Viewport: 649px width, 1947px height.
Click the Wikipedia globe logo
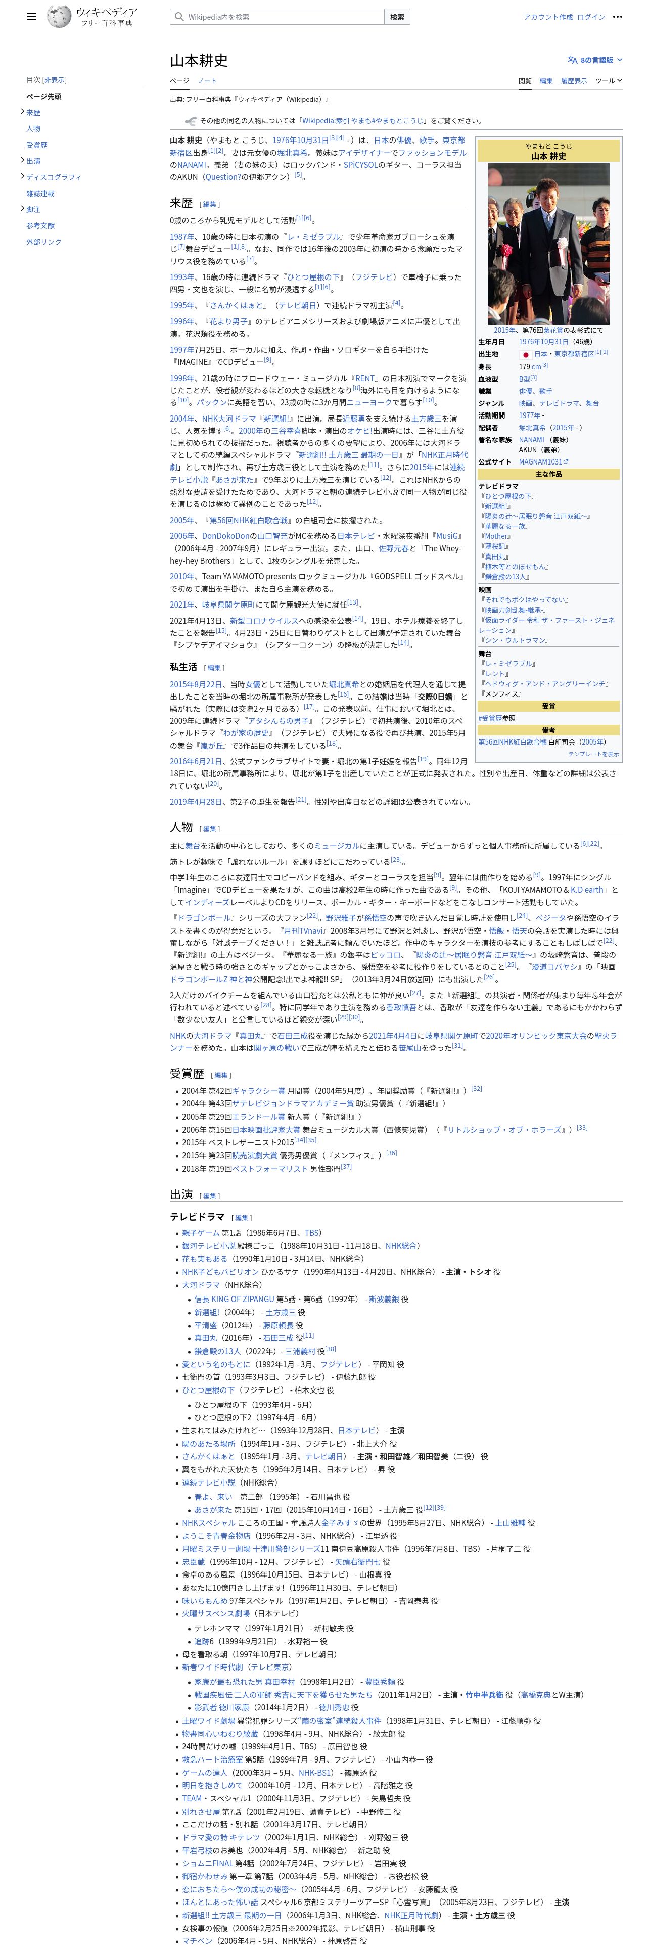click(x=59, y=17)
